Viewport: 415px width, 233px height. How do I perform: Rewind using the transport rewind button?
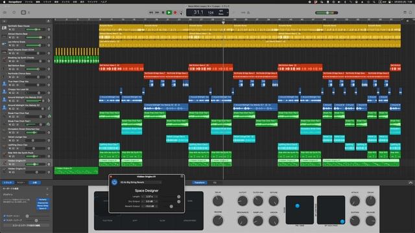point(151,12)
